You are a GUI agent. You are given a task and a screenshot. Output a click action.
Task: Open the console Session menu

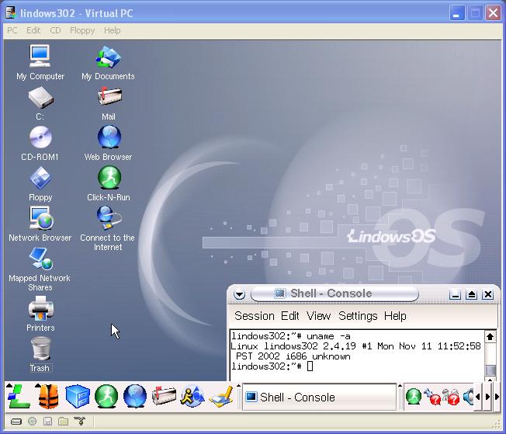pos(255,316)
